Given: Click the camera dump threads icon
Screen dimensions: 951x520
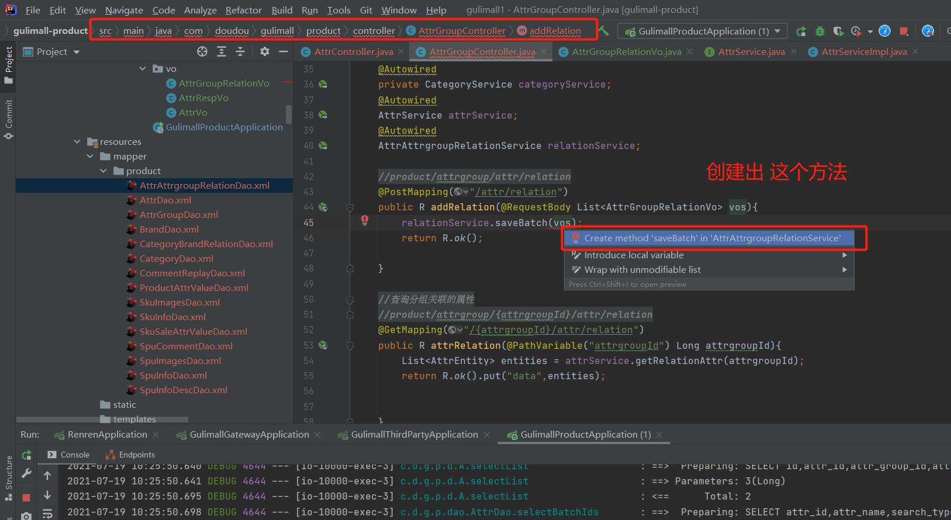Looking at the screenshot, I should 26,515.
